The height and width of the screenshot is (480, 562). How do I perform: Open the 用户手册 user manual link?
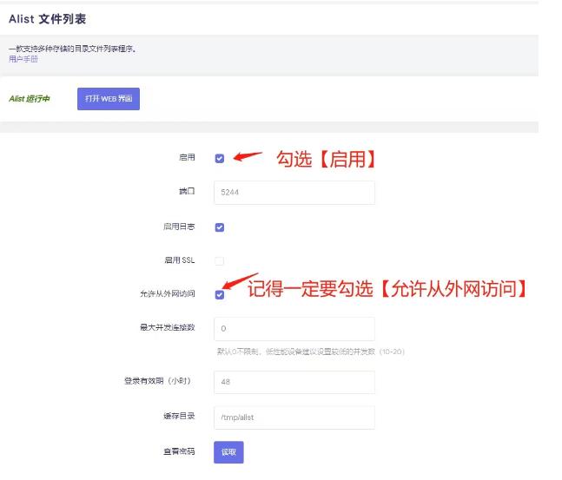(x=23, y=59)
